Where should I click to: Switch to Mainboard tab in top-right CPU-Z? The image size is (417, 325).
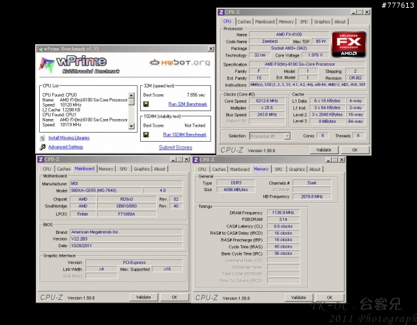click(265, 21)
